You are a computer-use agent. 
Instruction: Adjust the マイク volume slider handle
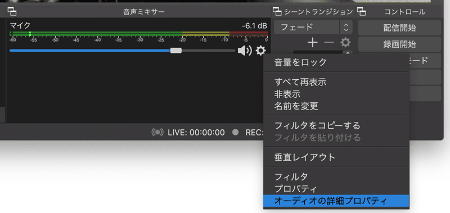(x=175, y=51)
